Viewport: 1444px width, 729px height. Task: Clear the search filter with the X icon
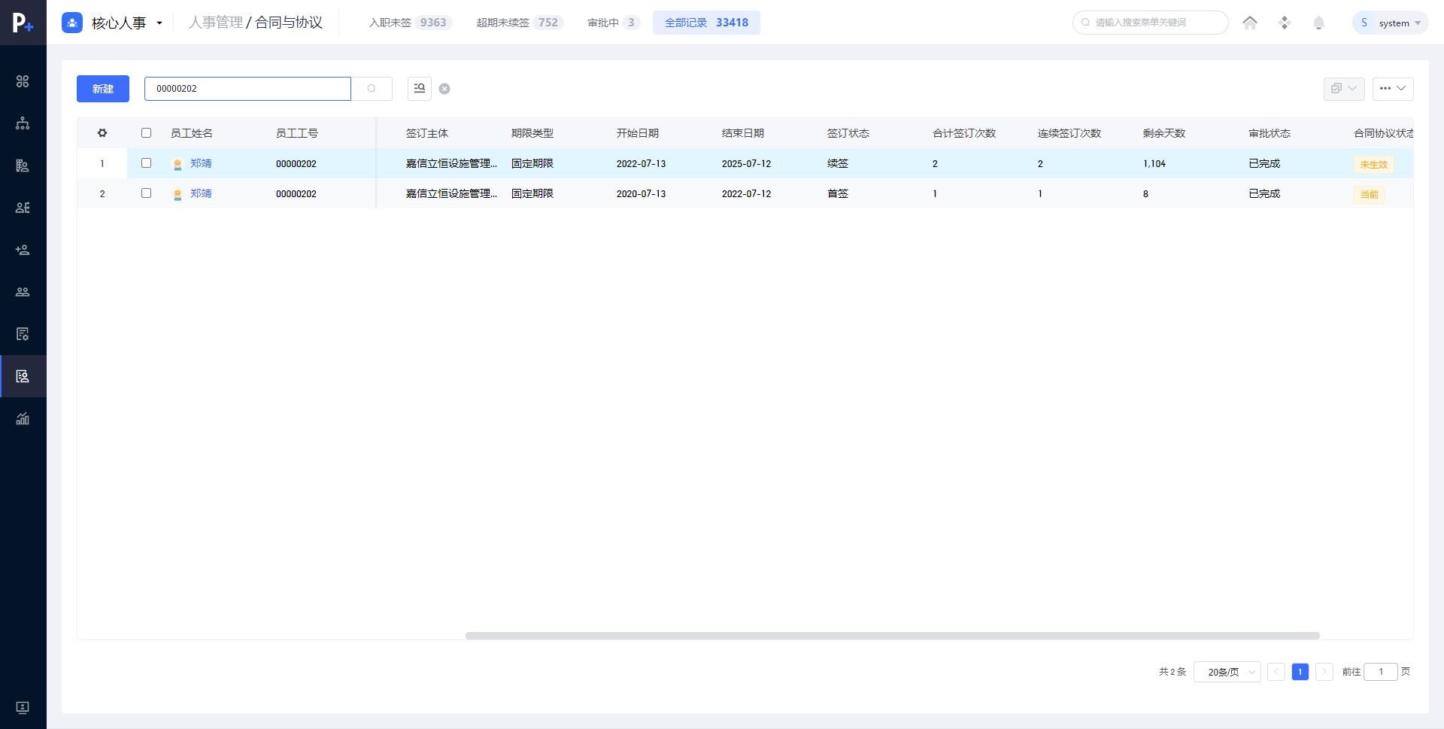click(x=444, y=89)
